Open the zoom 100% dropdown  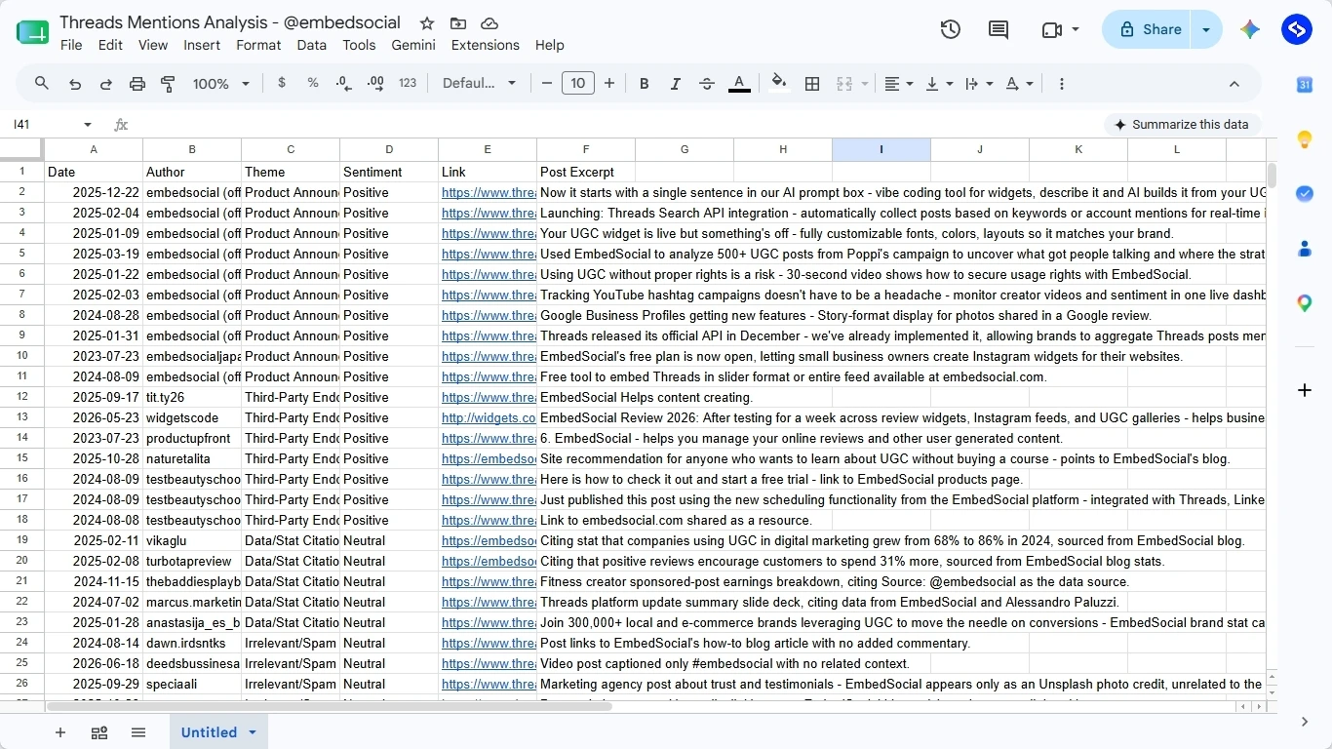click(221, 84)
